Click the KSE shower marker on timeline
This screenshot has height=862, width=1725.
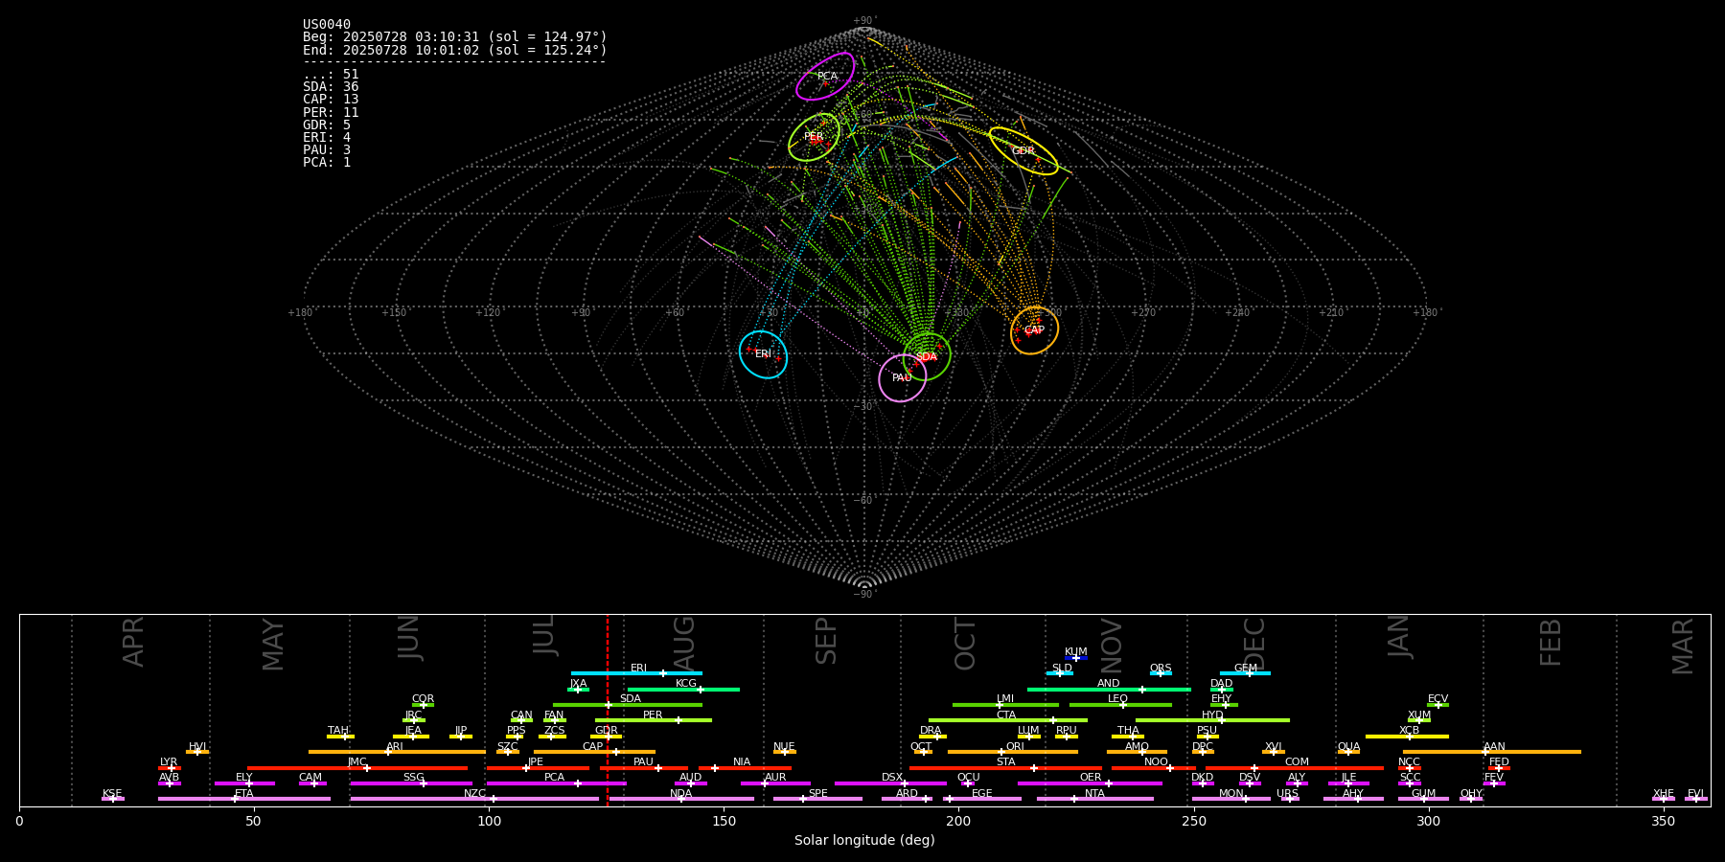[112, 799]
